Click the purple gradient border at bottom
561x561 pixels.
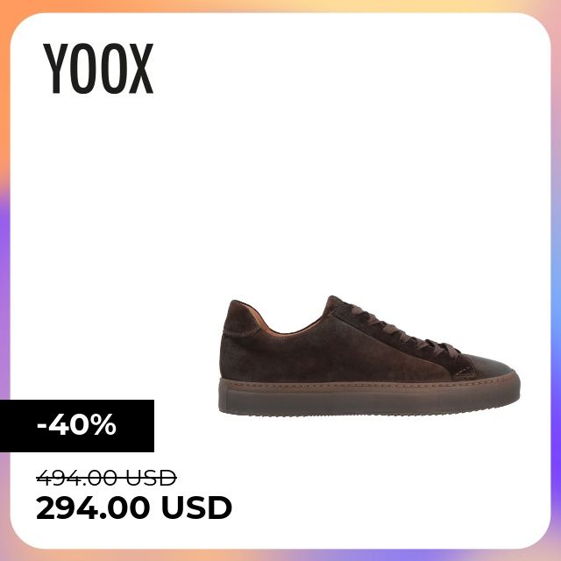(x=394, y=555)
